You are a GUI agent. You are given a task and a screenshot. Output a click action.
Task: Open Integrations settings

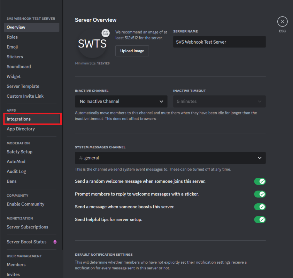coord(18,119)
